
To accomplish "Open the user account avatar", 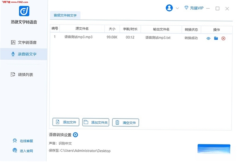I will 169,8.
